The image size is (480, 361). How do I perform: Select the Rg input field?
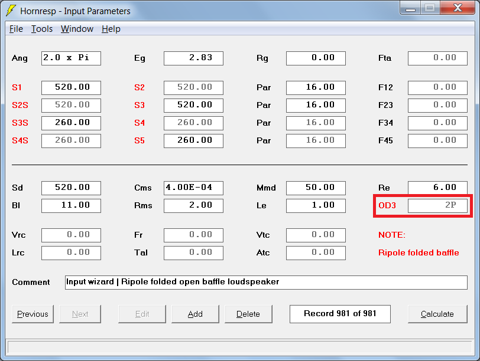pos(316,58)
